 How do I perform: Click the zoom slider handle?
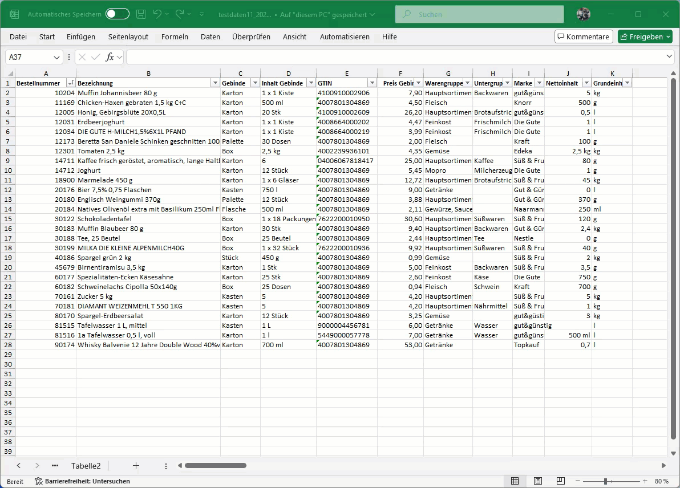pyautogui.click(x=605, y=481)
